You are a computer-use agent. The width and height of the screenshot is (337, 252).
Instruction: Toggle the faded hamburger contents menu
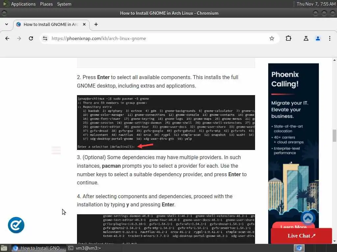point(56,150)
